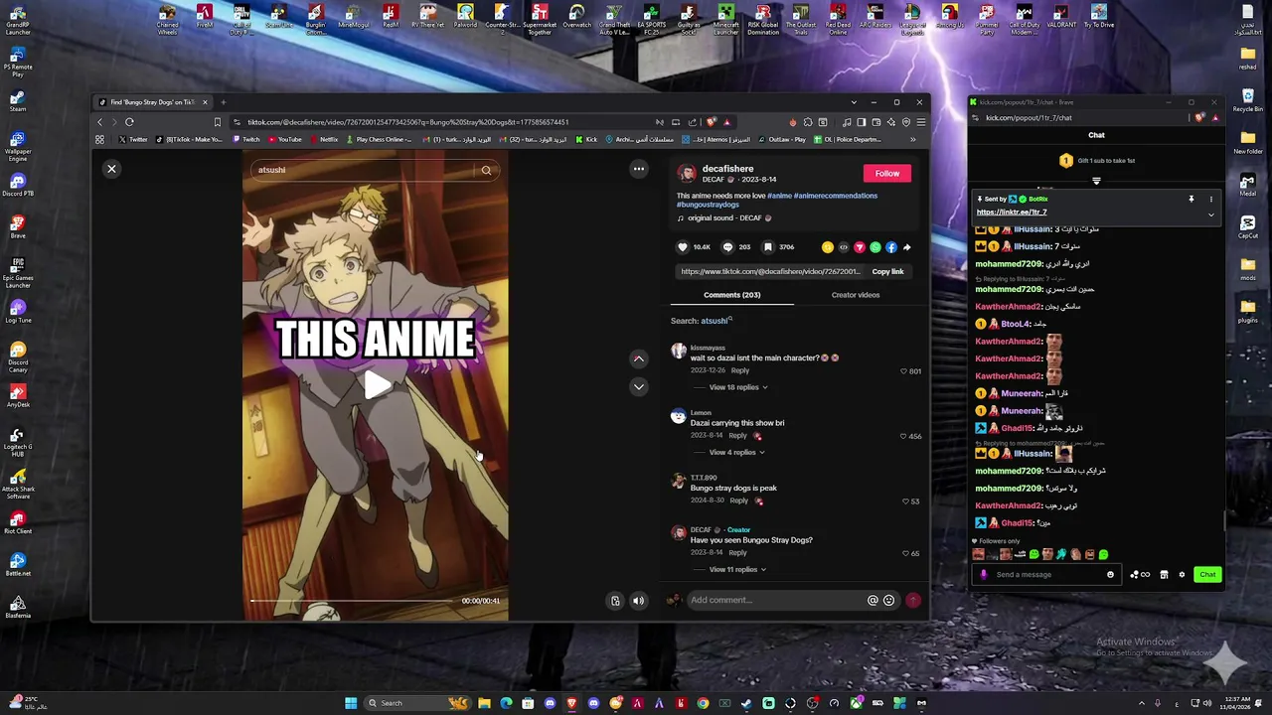
Task: Switch to Comments (203) tab
Action: click(731, 295)
